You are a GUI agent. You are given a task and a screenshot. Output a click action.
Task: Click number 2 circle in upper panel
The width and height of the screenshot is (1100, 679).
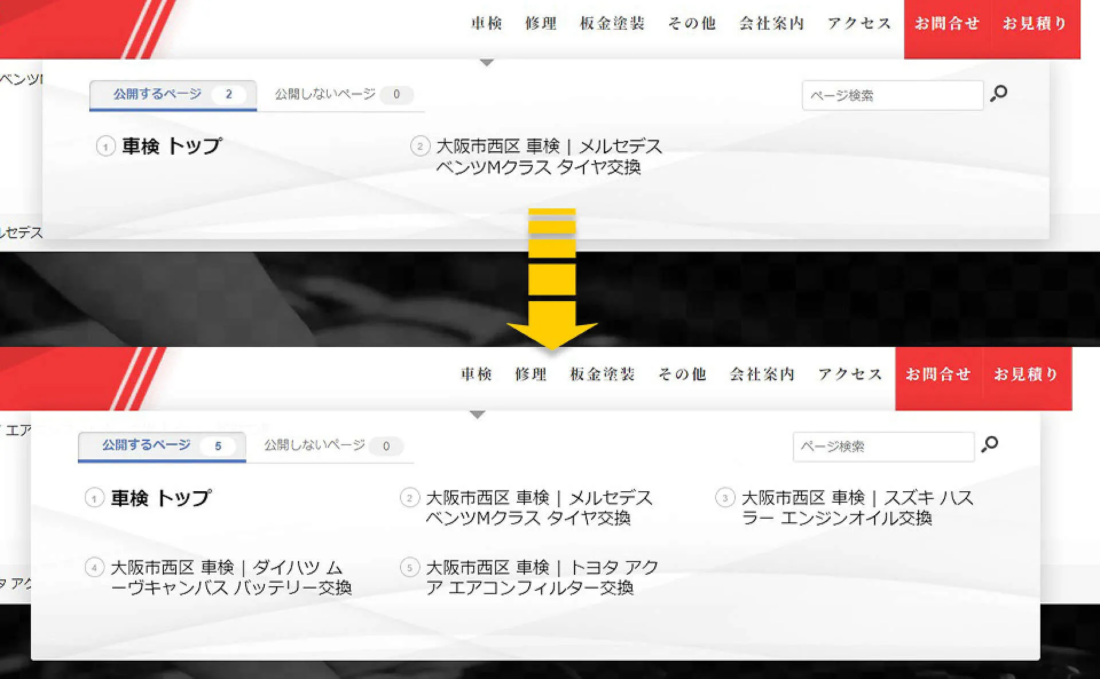pos(420,146)
